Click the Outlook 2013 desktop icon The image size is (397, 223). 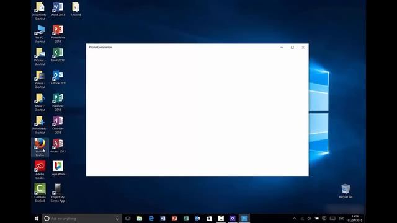coord(58,77)
